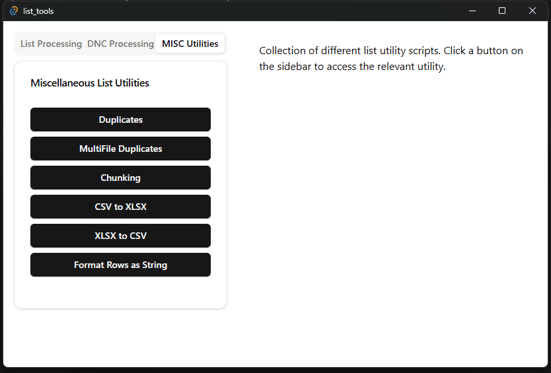The width and height of the screenshot is (551, 373).
Task: Select the MISC Utilities tab
Action: click(x=190, y=44)
